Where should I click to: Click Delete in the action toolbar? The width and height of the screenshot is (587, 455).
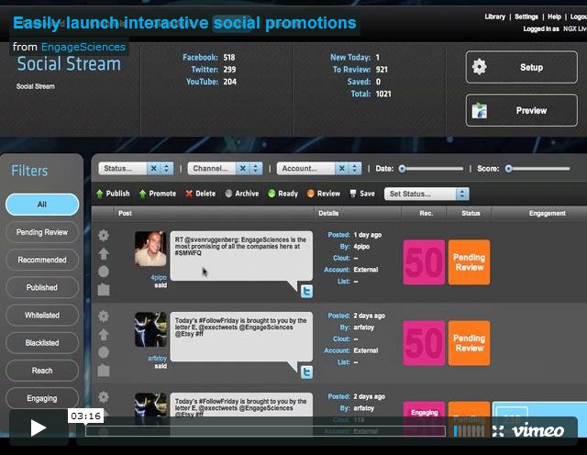point(200,194)
